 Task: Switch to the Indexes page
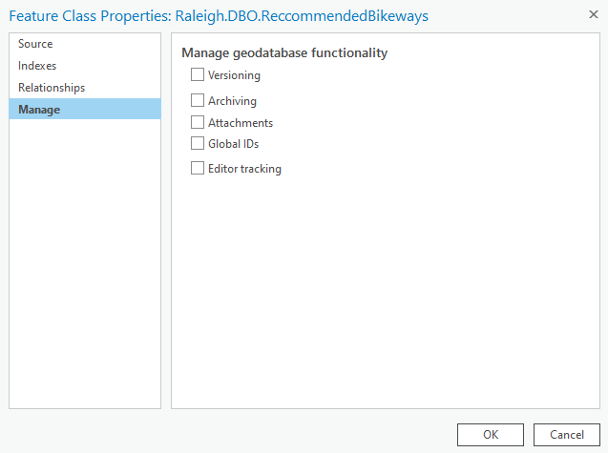37,66
